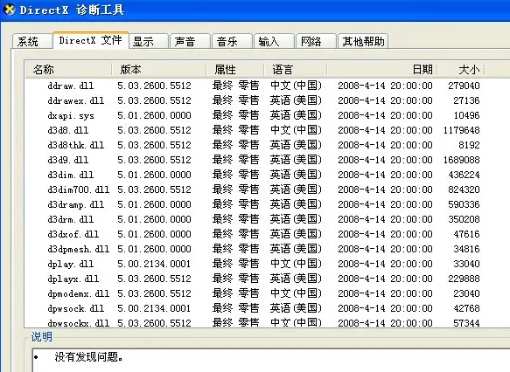Click the d3dramp.dll file name
Image resolution: width=510 pixels, height=372 pixels.
click(76, 205)
